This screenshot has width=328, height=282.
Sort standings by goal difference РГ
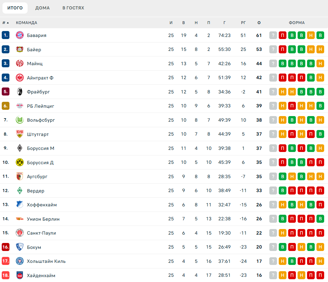(243, 23)
